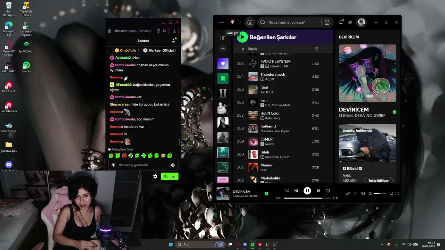Create a new playlist with plus button
Screen dimensions: 445x250
223,49
